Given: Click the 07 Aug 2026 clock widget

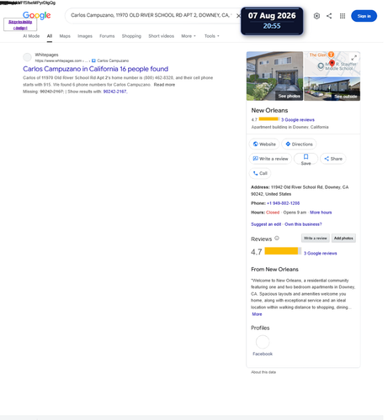Looking at the screenshot, I should pos(272,21).
